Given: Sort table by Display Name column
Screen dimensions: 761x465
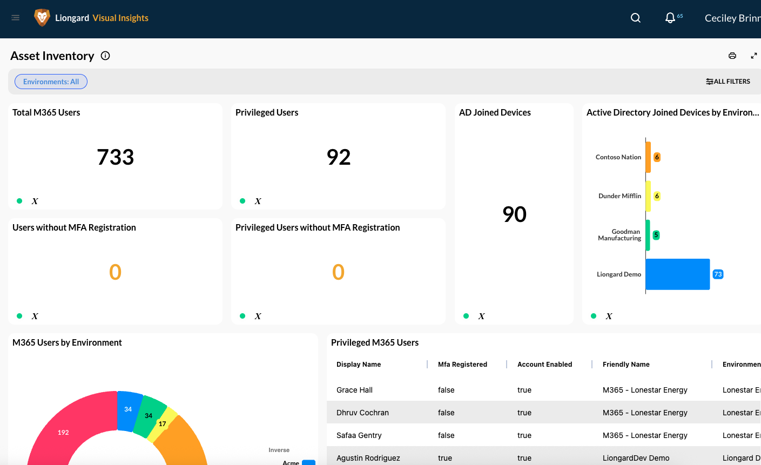Looking at the screenshot, I should click(x=359, y=365).
